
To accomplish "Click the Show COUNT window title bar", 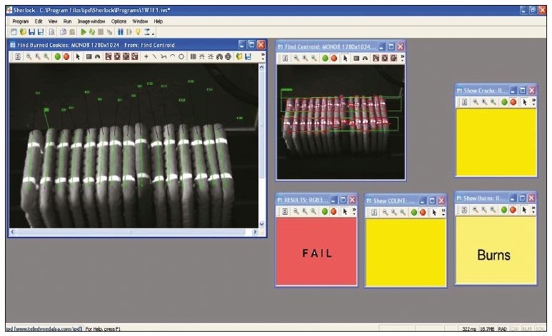I will [x=406, y=200].
